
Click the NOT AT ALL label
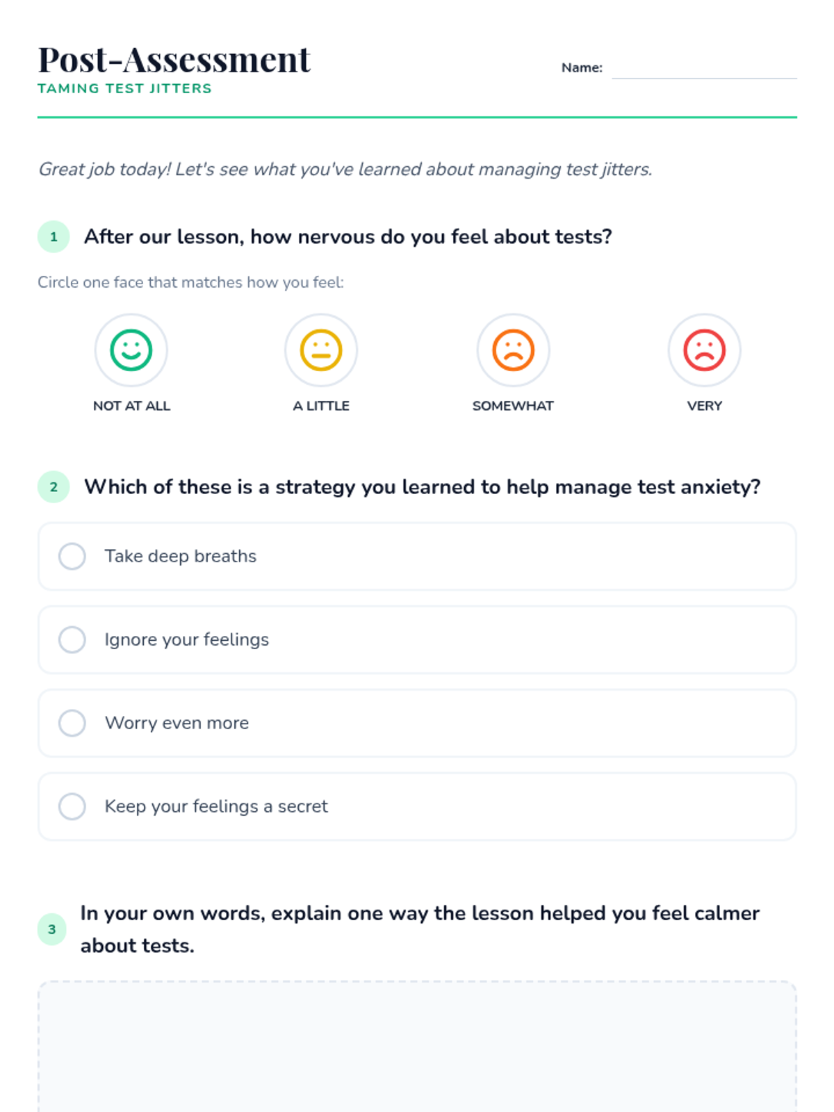coord(131,406)
